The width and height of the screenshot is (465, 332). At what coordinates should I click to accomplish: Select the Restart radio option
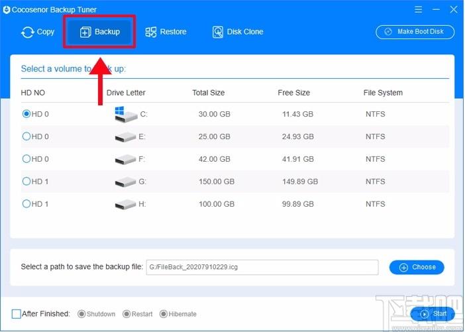pyautogui.click(x=127, y=314)
